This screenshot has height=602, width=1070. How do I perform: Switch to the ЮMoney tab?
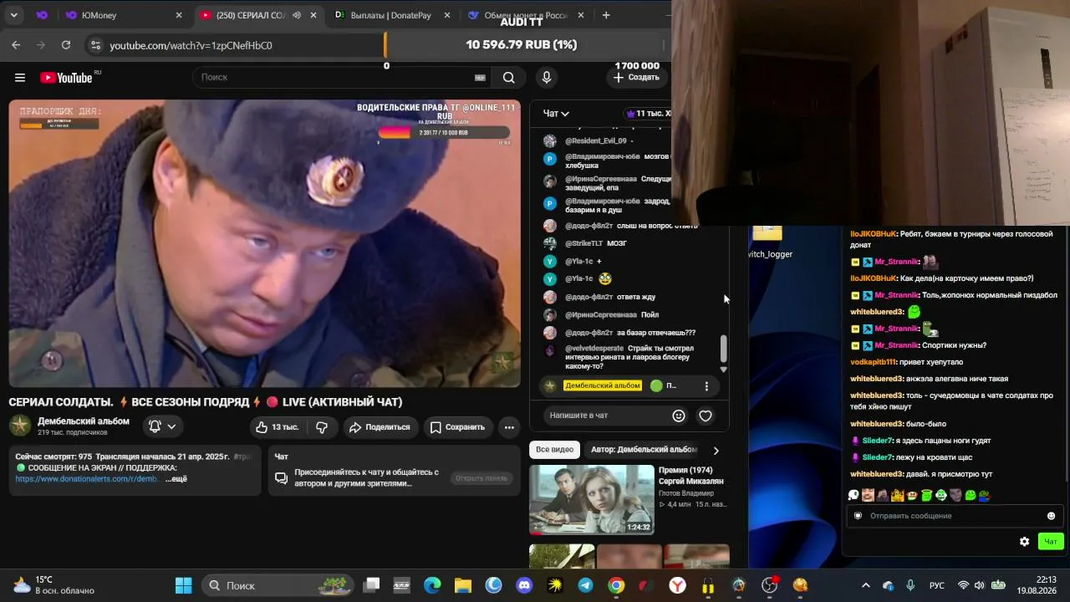(x=124, y=15)
